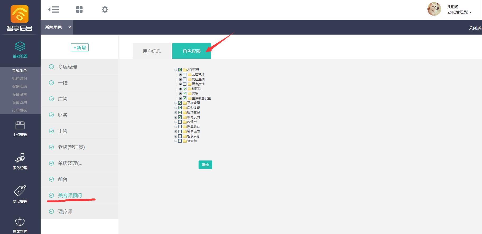
Task: Open the 商品管理 sale tag icon
Action: (x=20, y=191)
